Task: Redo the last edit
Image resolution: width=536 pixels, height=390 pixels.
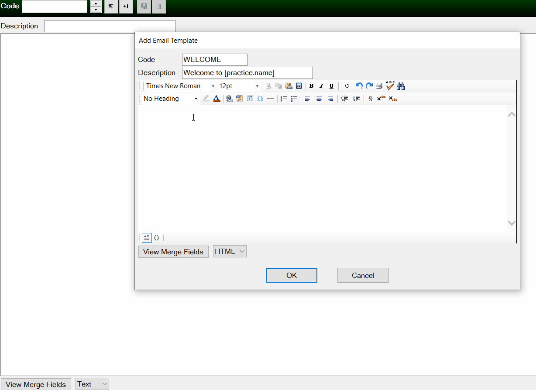Action: coord(369,86)
